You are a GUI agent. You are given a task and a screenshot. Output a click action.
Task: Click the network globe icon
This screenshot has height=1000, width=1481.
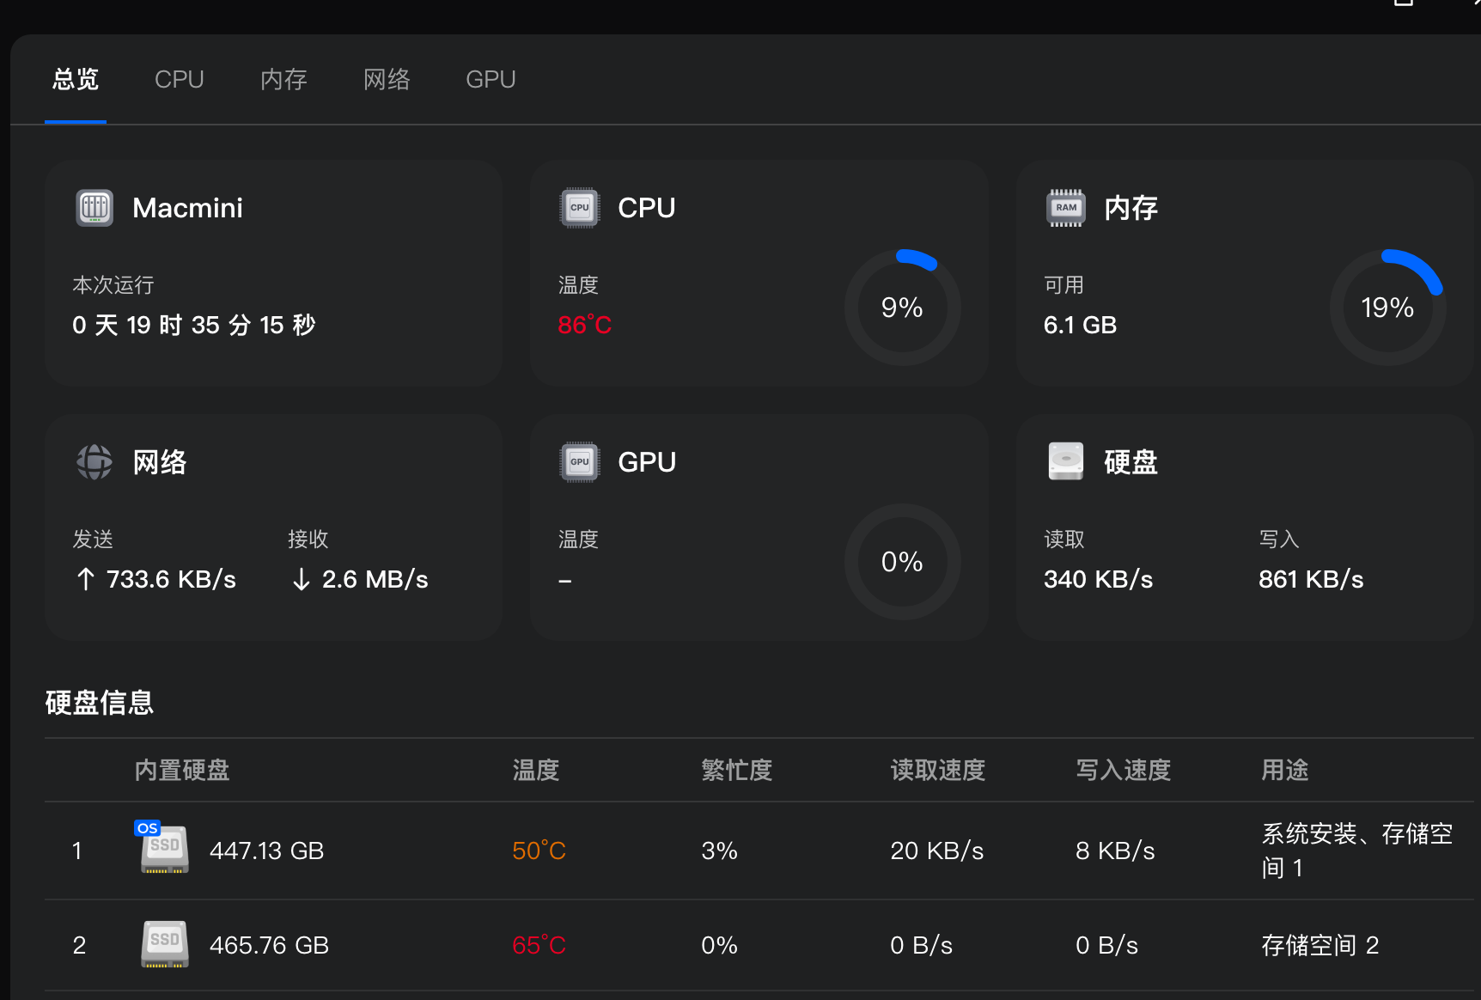pyautogui.click(x=94, y=462)
